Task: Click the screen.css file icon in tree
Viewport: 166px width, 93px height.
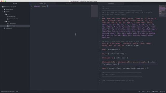Action: (8, 17)
